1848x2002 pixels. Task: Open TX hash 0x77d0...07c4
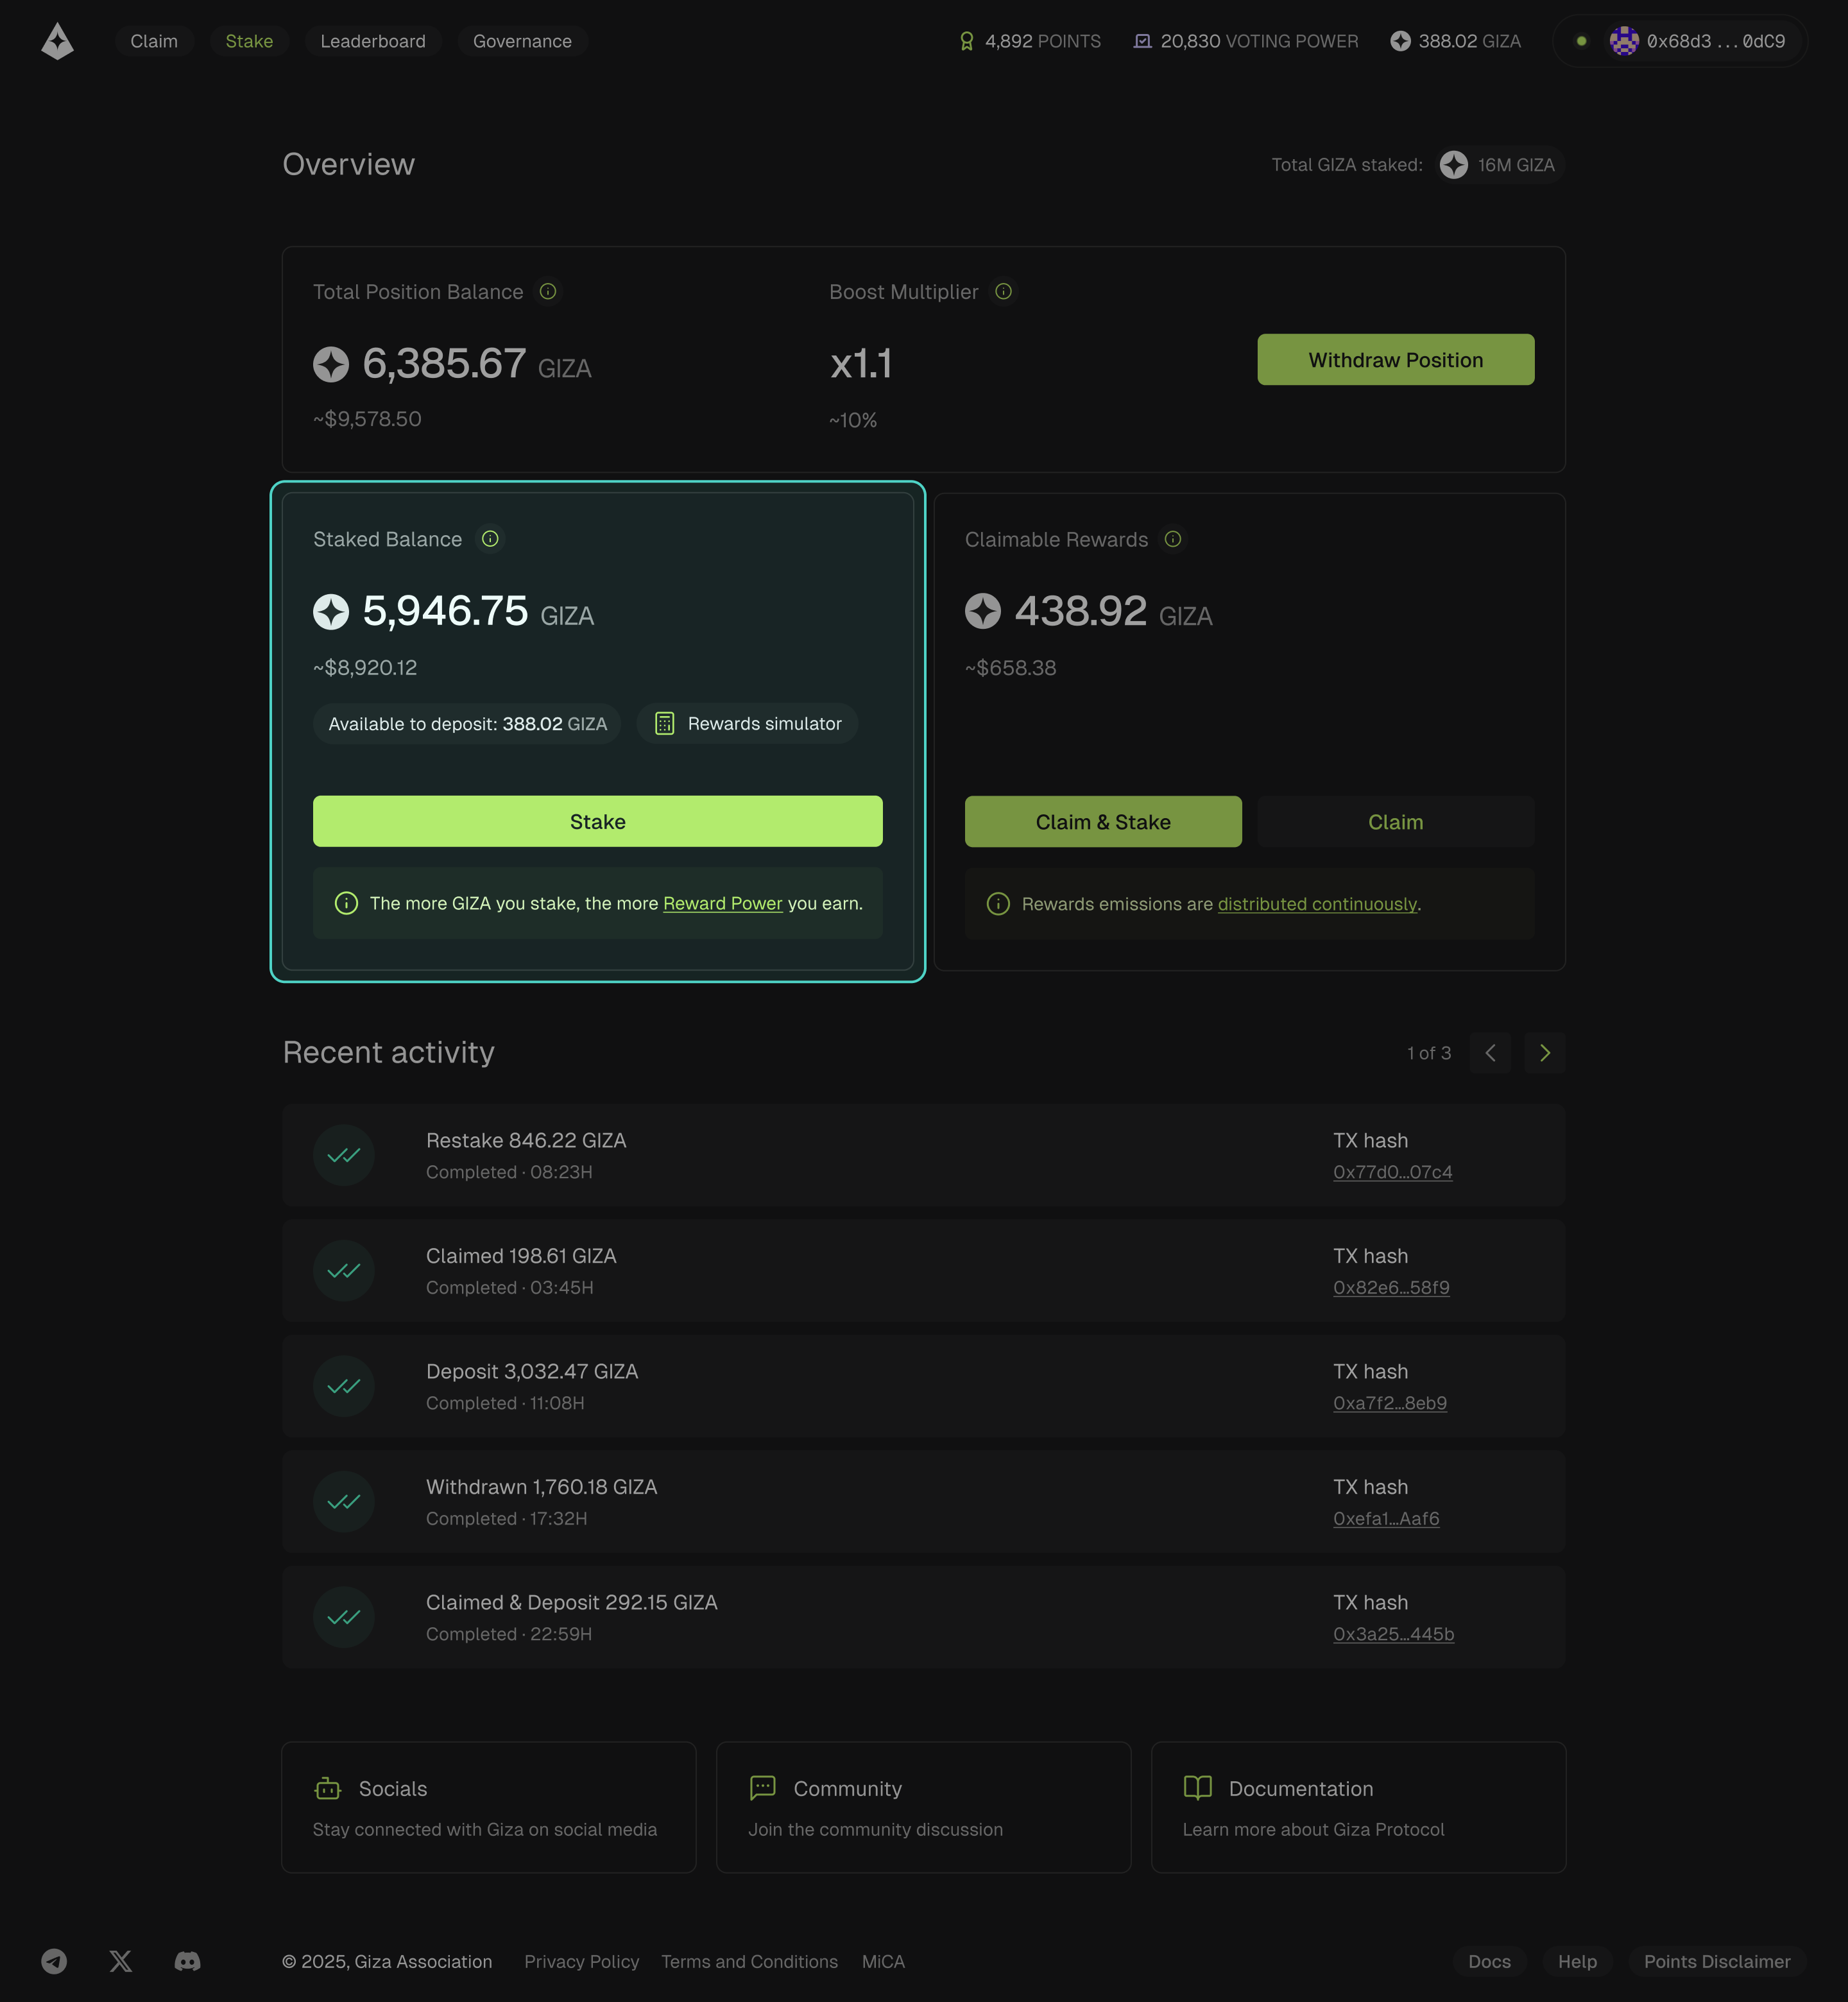pyautogui.click(x=1392, y=1172)
